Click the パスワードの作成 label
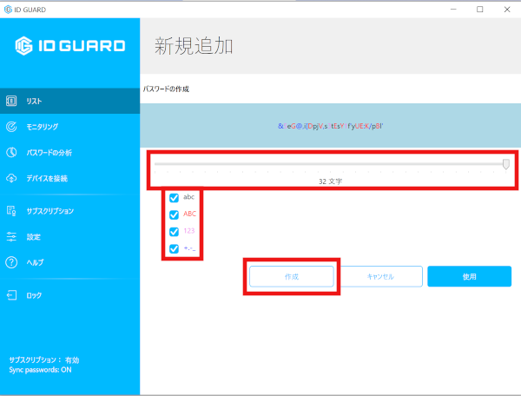The image size is (521, 396). pyautogui.click(x=166, y=89)
